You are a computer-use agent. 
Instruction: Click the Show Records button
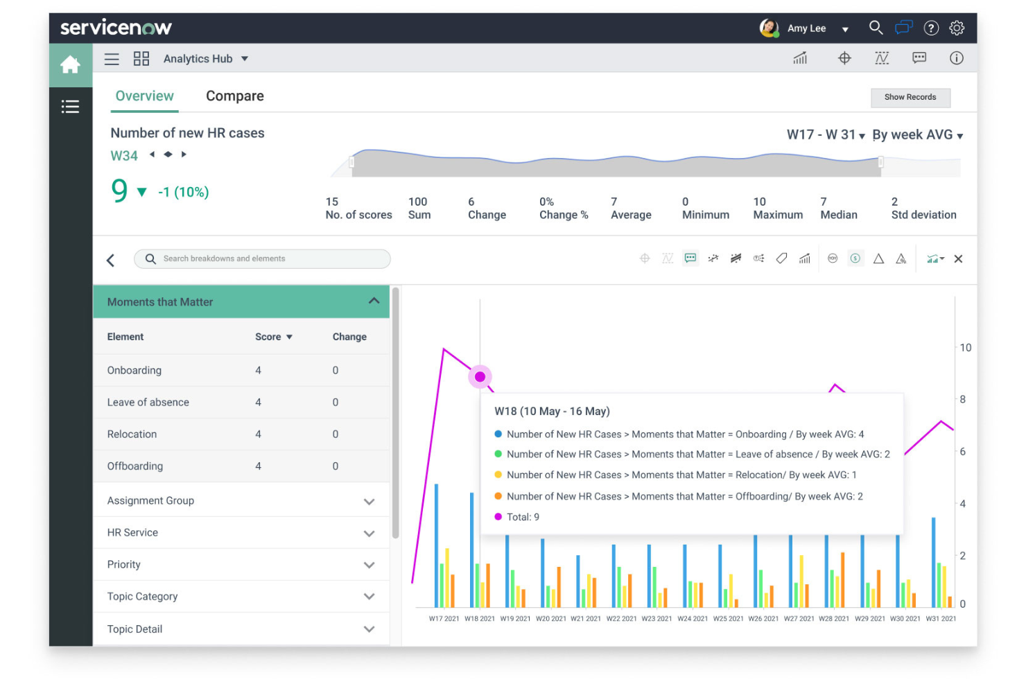(x=910, y=98)
